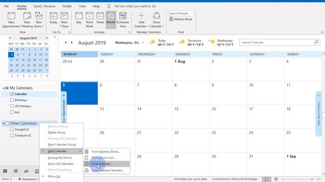The image size is (325, 182).
Task: Open the Share Calendar ribbon dropdown
Action: [156, 20]
